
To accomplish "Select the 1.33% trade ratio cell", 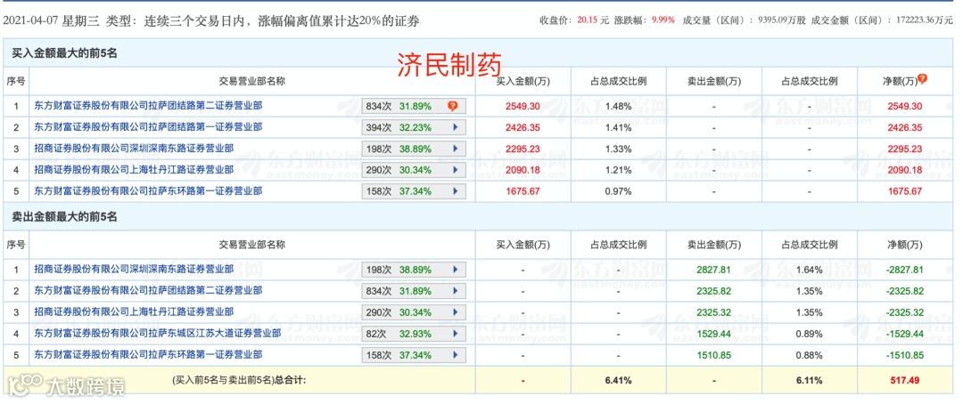I will [x=619, y=149].
